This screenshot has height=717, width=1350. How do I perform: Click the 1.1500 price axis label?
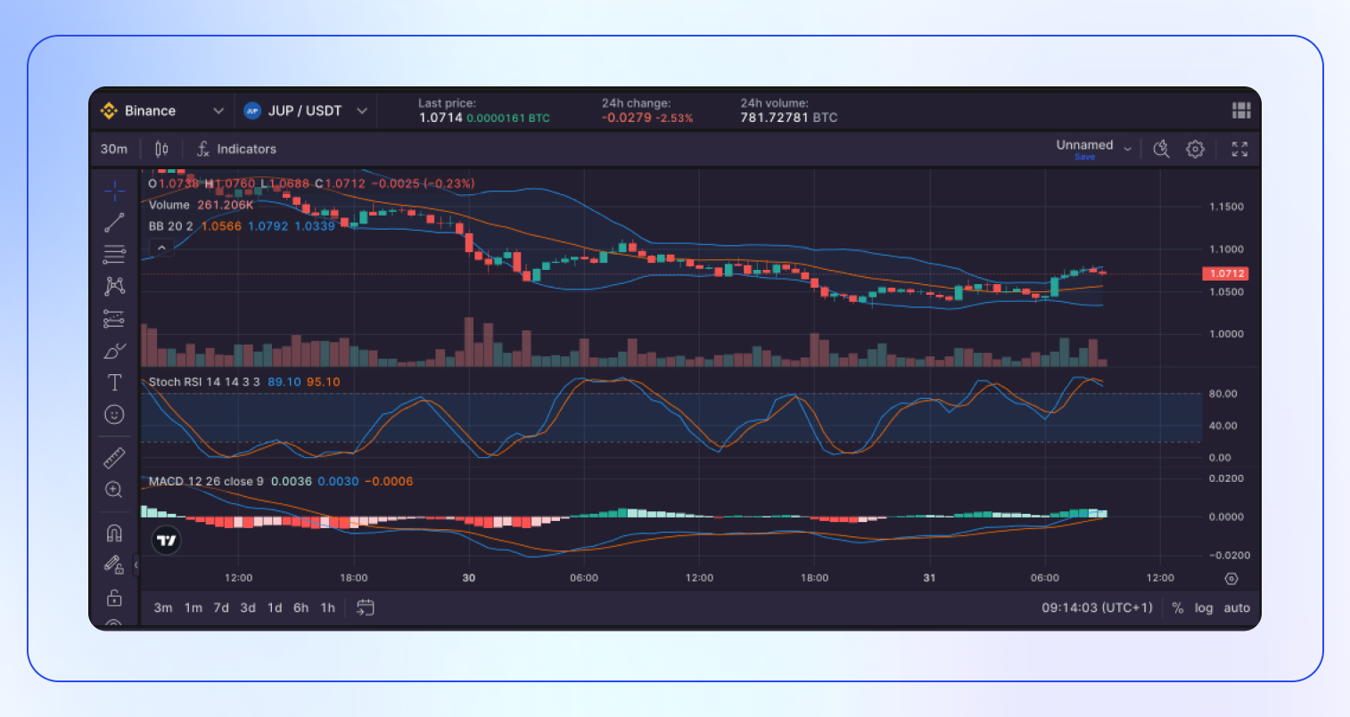[1226, 207]
